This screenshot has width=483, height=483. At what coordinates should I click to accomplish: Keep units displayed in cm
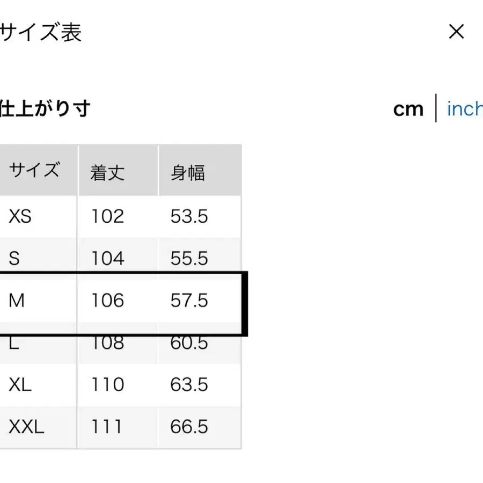[x=409, y=109]
